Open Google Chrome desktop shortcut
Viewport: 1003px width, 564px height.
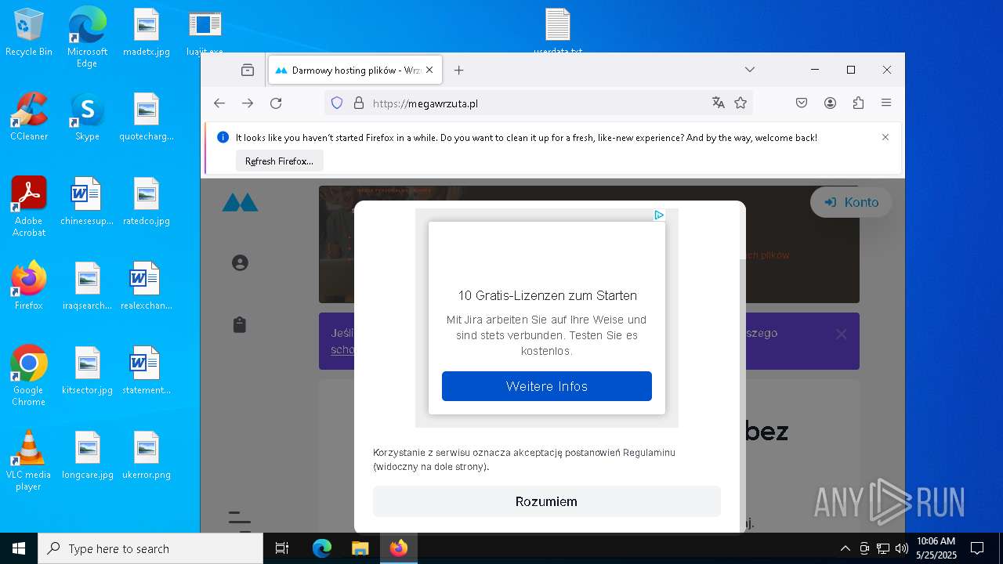tap(29, 376)
